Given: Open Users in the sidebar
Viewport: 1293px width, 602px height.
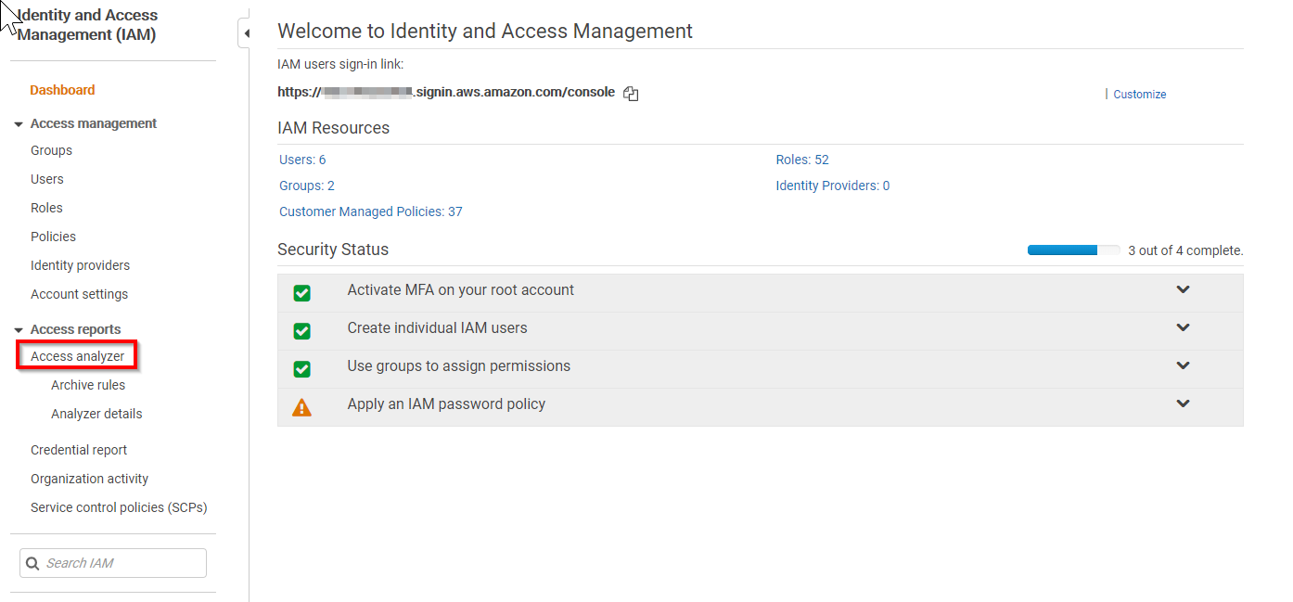Looking at the screenshot, I should (47, 179).
